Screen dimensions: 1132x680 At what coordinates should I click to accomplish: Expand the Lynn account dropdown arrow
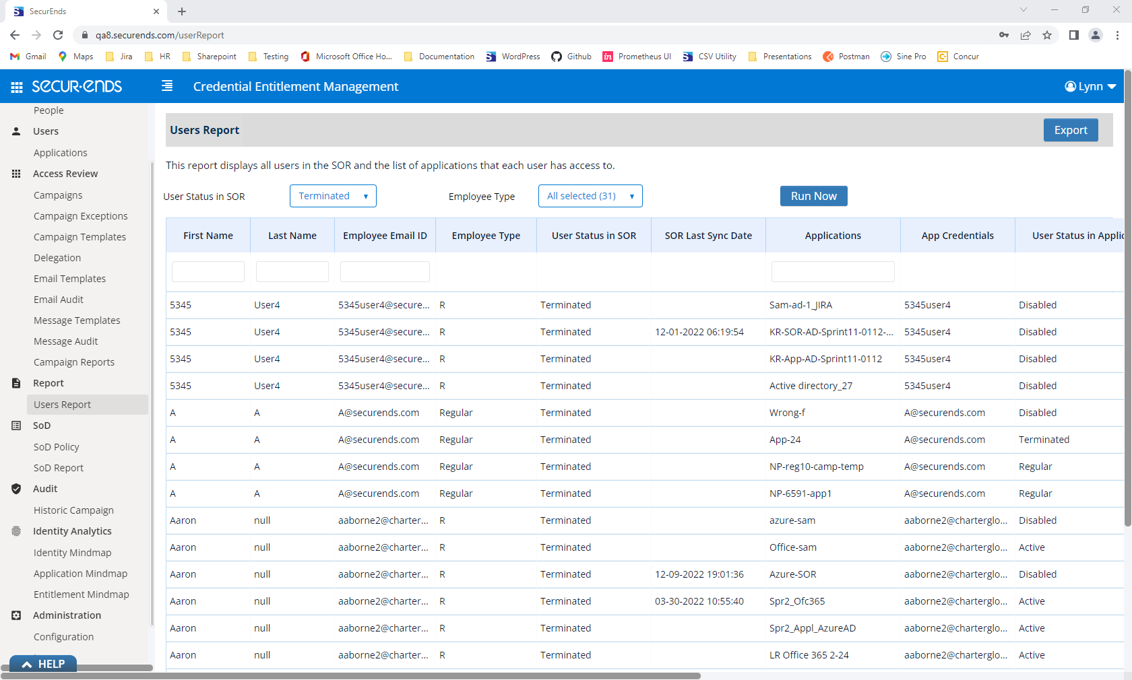tap(1112, 86)
